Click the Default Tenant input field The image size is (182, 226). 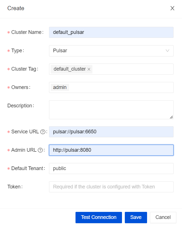pyautogui.click(x=111, y=168)
